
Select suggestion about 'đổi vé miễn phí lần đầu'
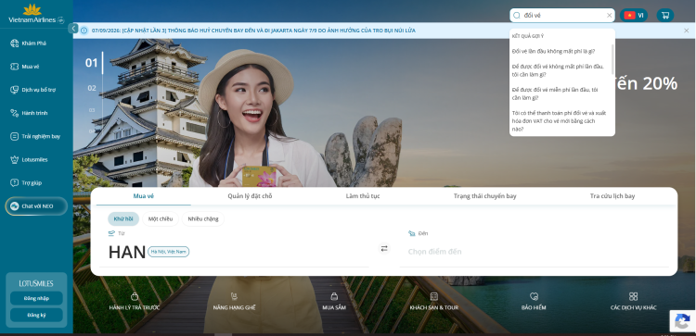(x=555, y=93)
